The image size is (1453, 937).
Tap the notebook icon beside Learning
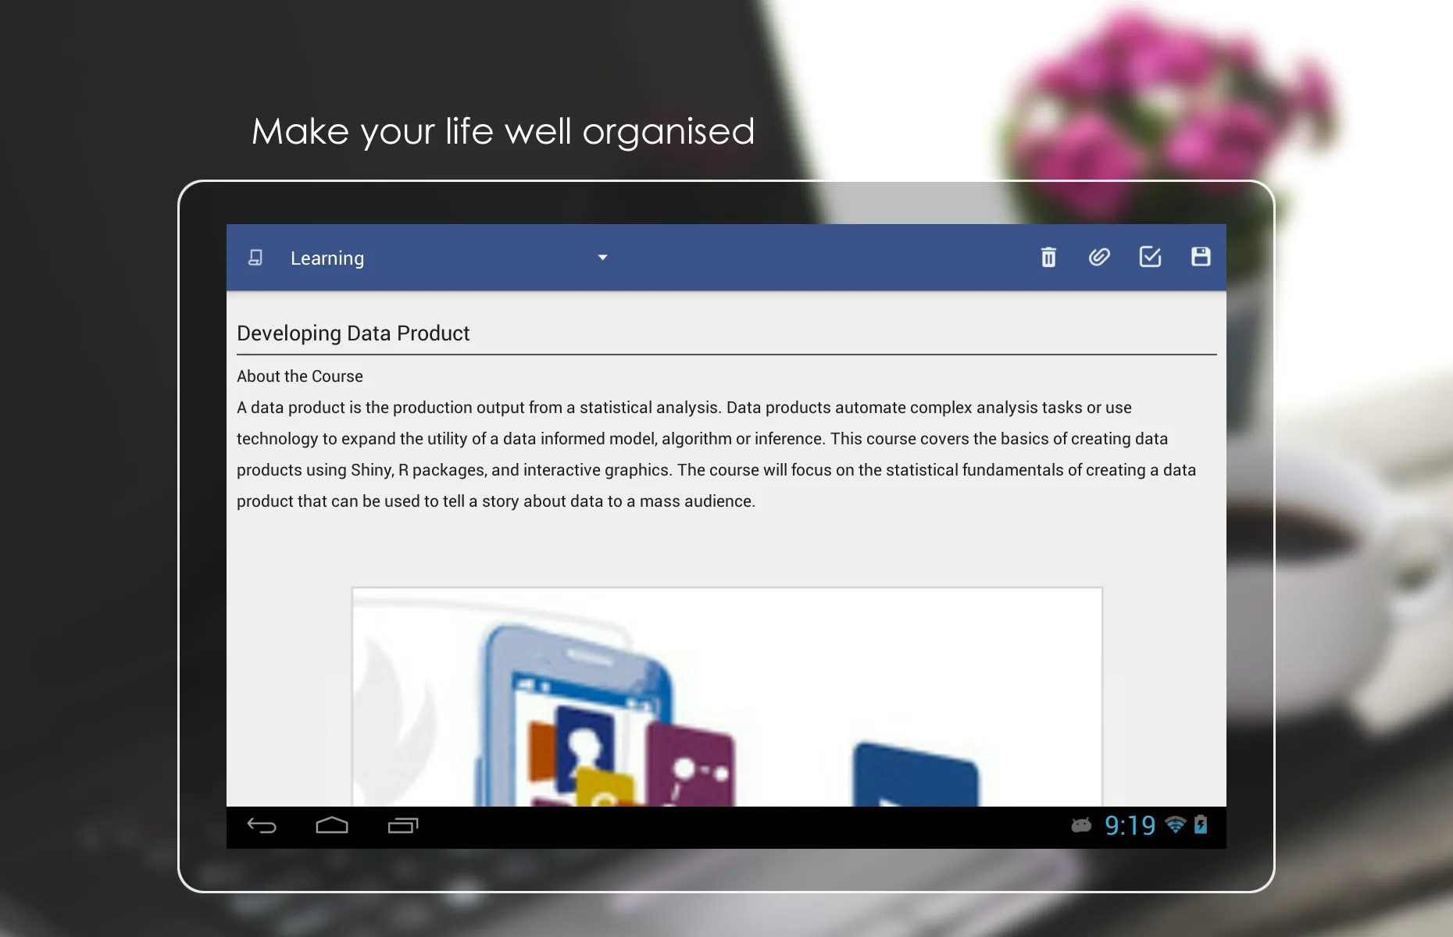point(255,258)
